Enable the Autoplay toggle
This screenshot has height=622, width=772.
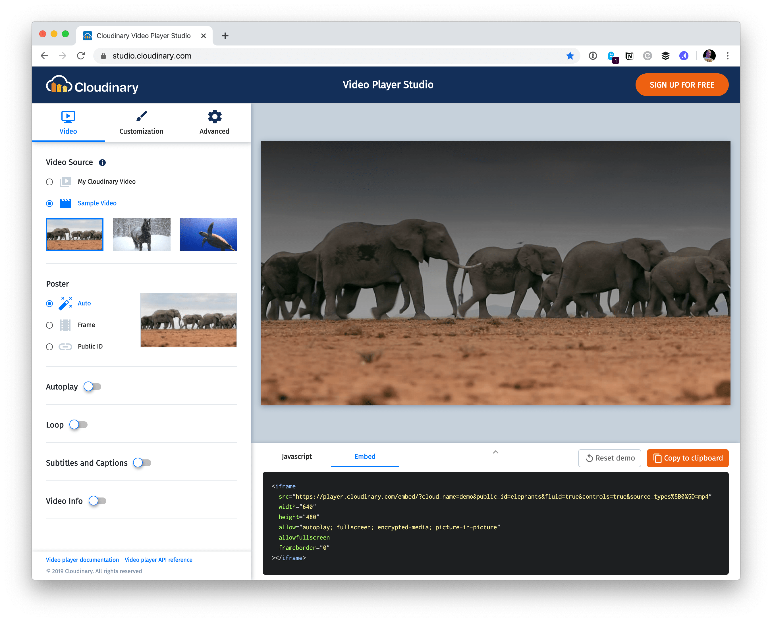92,387
